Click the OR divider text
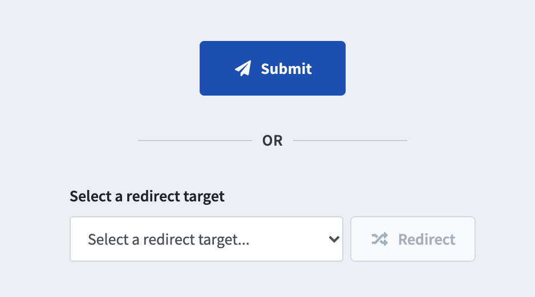 tap(272, 141)
